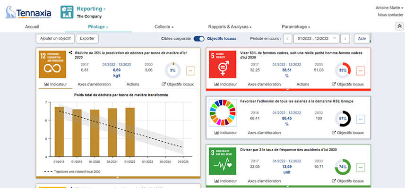Open the period dropdown 01/2022 - 12/2022

(x=316, y=39)
